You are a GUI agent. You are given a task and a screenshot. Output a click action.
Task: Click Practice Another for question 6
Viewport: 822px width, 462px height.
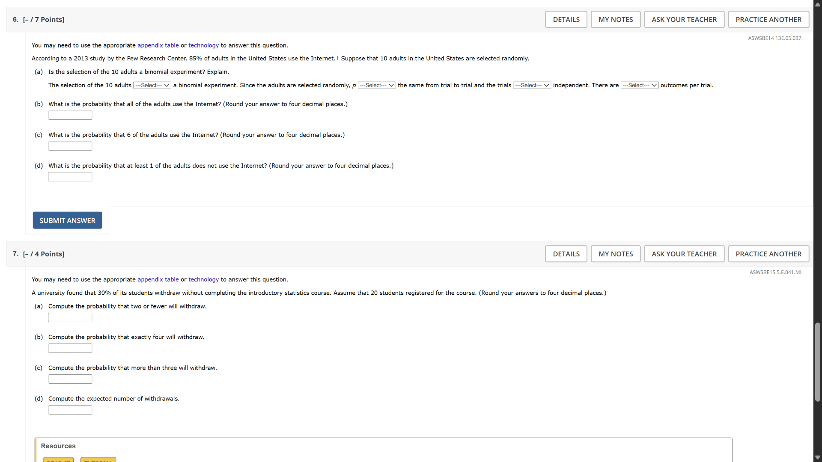(x=768, y=20)
